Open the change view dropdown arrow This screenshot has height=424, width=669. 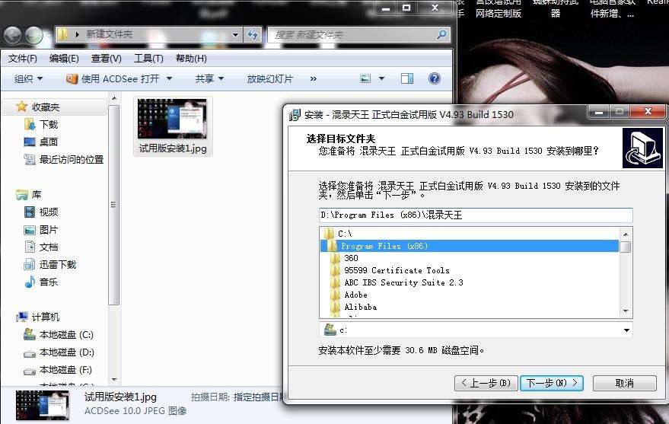[383, 78]
